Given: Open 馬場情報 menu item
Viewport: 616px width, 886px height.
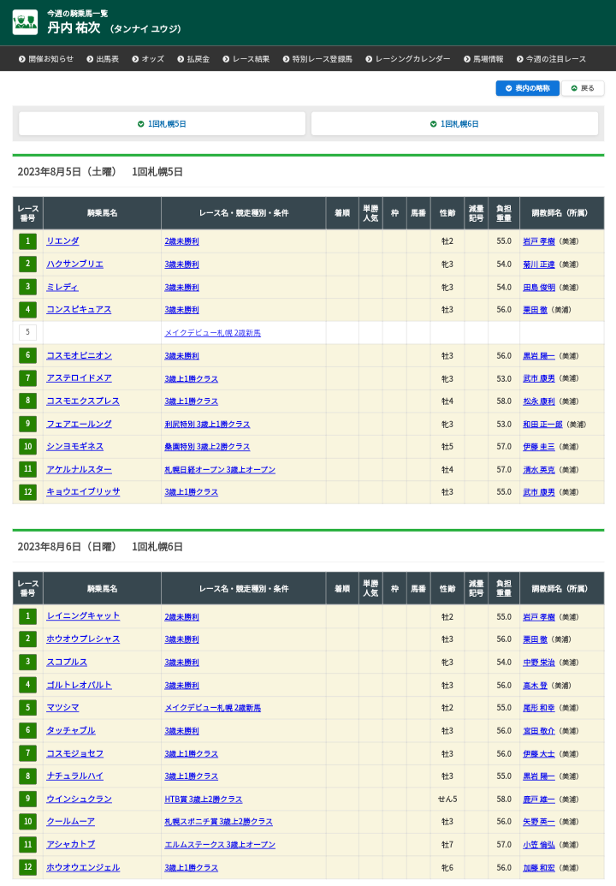Looking at the screenshot, I should pyautogui.click(x=483, y=59).
